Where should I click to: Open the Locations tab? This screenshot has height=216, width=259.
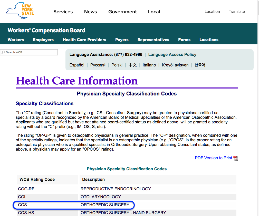click(x=209, y=40)
